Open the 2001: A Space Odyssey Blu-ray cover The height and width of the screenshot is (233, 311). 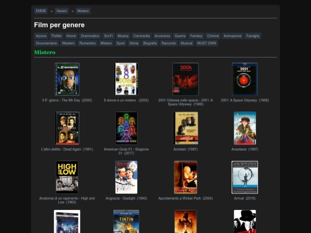[245, 79]
